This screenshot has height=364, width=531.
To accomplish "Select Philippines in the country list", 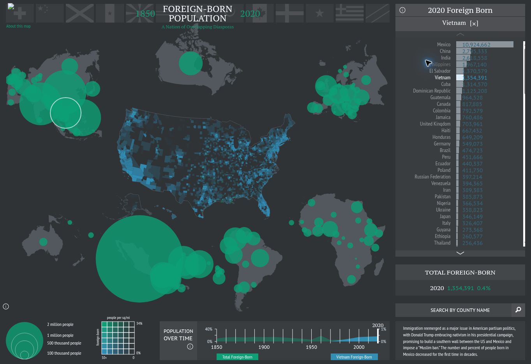I will (x=439, y=65).
